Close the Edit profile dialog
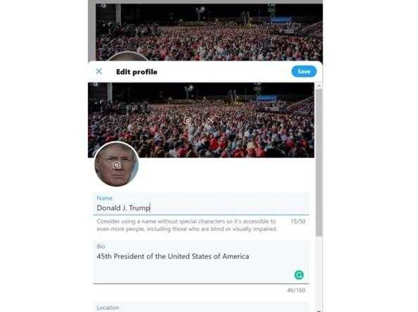 click(99, 71)
